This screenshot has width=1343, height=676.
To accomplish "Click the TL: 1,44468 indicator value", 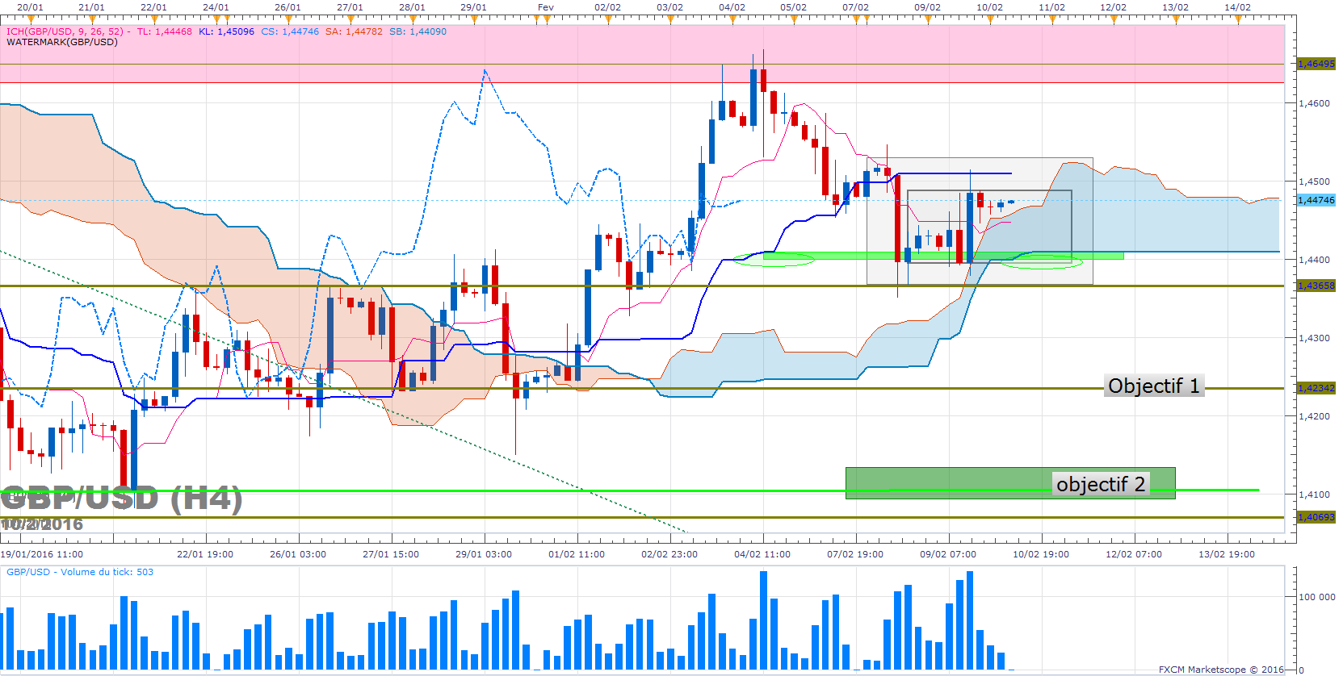I will (x=165, y=31).
